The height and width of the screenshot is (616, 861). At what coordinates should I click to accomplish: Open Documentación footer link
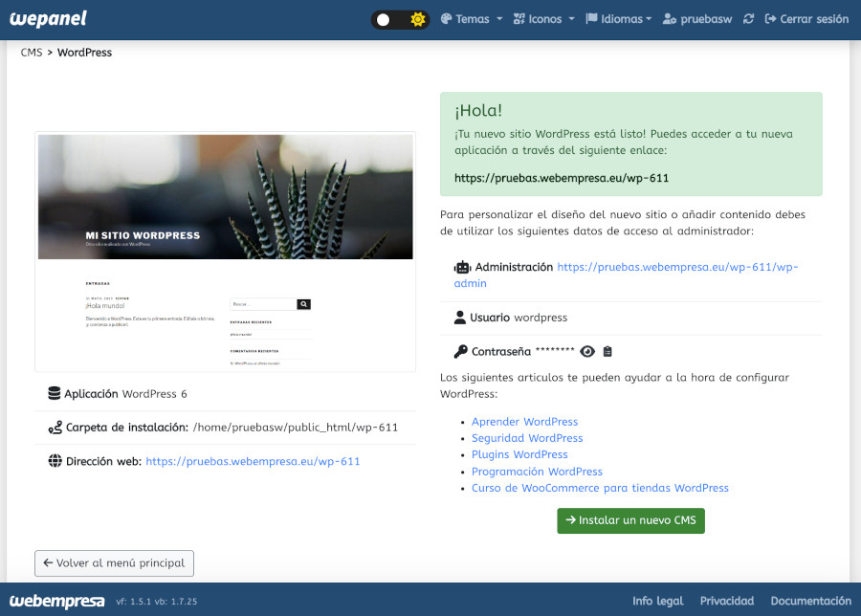[811, 601]
